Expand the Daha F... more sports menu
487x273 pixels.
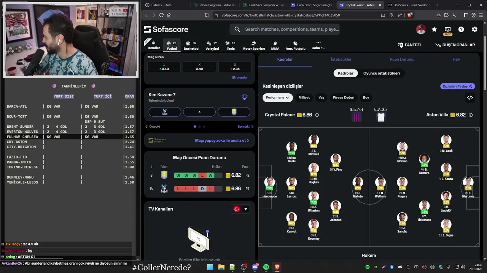coord(318,45)
